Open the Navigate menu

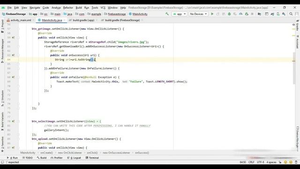pyautogui.click(x=35, y=8)
